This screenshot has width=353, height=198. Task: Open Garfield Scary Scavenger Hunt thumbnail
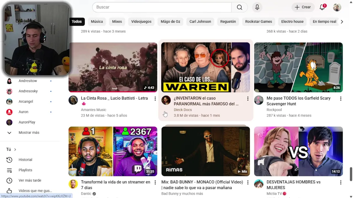(298, 67)
